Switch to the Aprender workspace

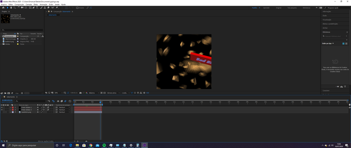pyautogui.click(x=266, y=8)
